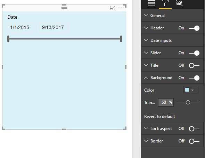
Task: Expand the General section
Action: point(172,16)
